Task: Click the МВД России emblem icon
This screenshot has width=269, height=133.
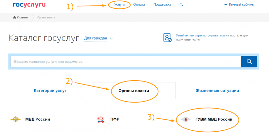Action: [x=16, y=119]
